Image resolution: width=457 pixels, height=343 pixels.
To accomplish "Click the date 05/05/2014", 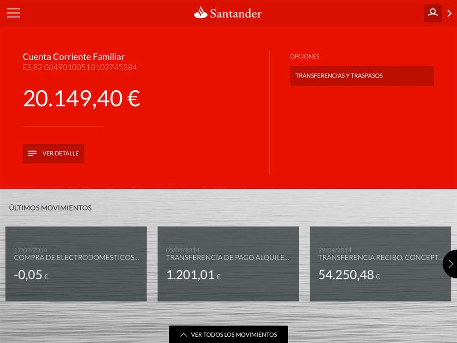I will 182,250.
